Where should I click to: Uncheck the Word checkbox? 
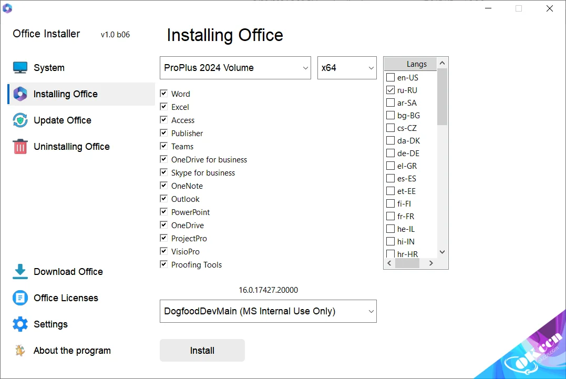[x=164, y=94]
